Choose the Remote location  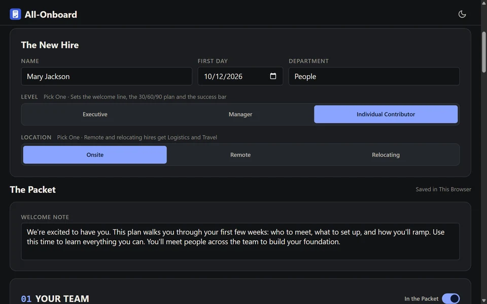tap(240, 155)
